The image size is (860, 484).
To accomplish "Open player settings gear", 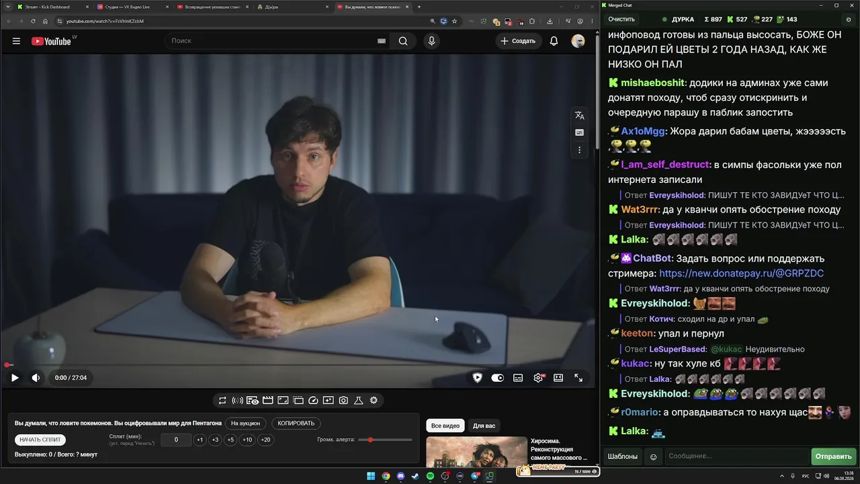I will pyautogui.click(x=538, y=378).
